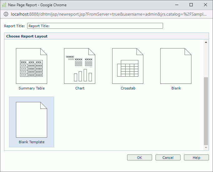213x172 pixels.
Task: Click the site information icon in address bar
Action: pos(6,14)
